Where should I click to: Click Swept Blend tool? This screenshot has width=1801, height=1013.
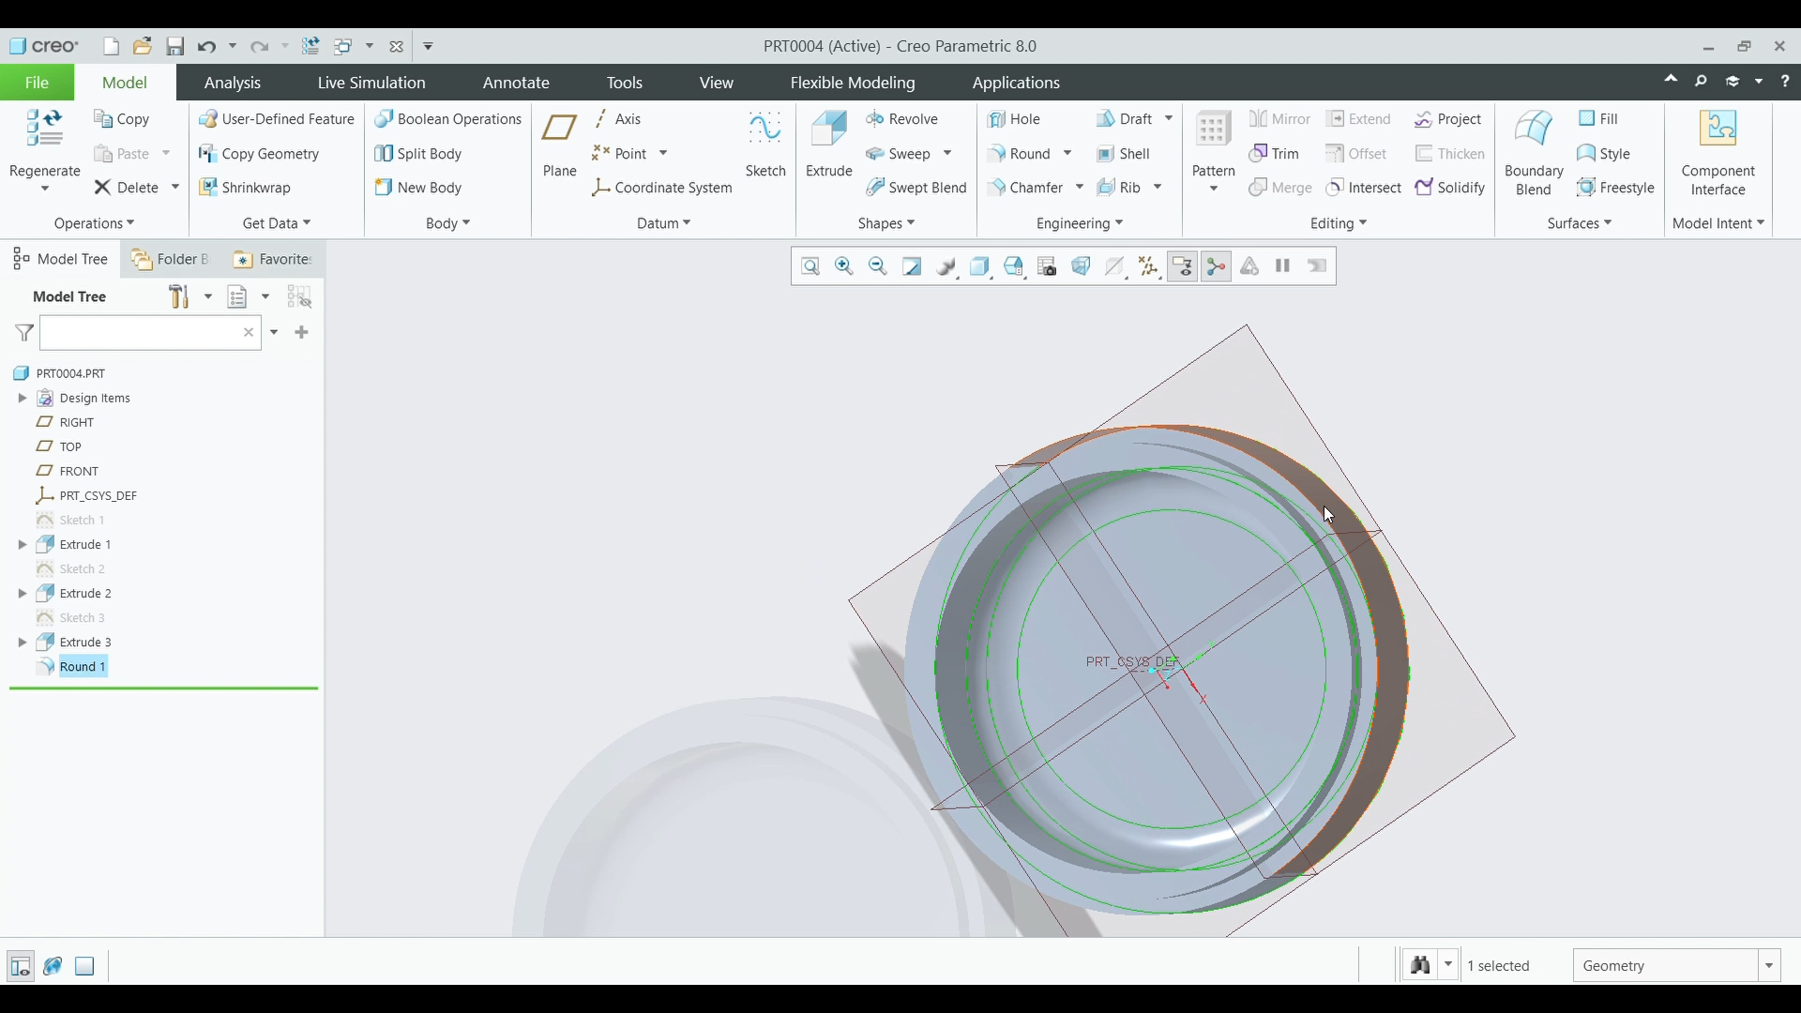point(916,188)
